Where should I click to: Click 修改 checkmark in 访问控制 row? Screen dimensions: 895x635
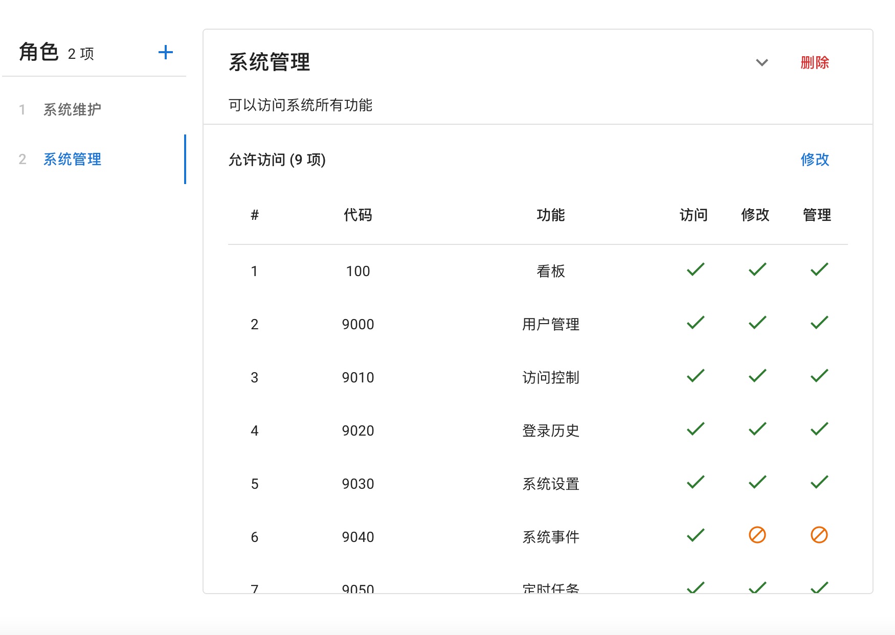(757, 376)
